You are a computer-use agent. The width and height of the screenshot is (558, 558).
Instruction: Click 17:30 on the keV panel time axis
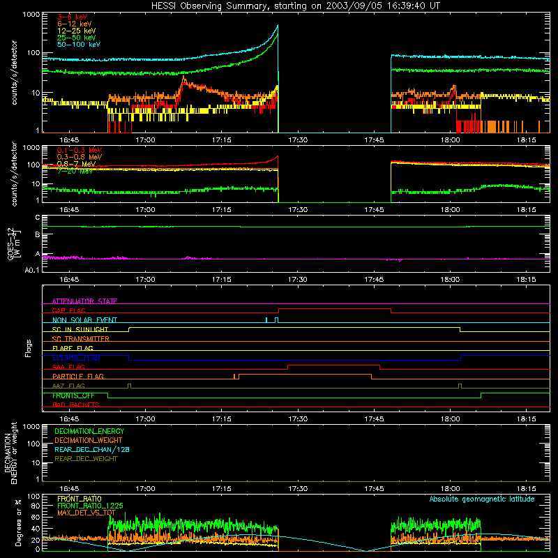pos(298,140)
